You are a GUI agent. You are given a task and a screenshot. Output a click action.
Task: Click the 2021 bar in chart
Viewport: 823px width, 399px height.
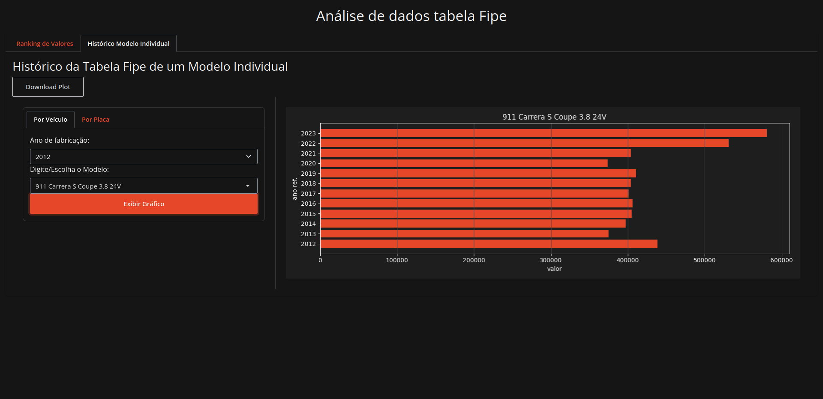pyautogui.click(x=476, y=153)
